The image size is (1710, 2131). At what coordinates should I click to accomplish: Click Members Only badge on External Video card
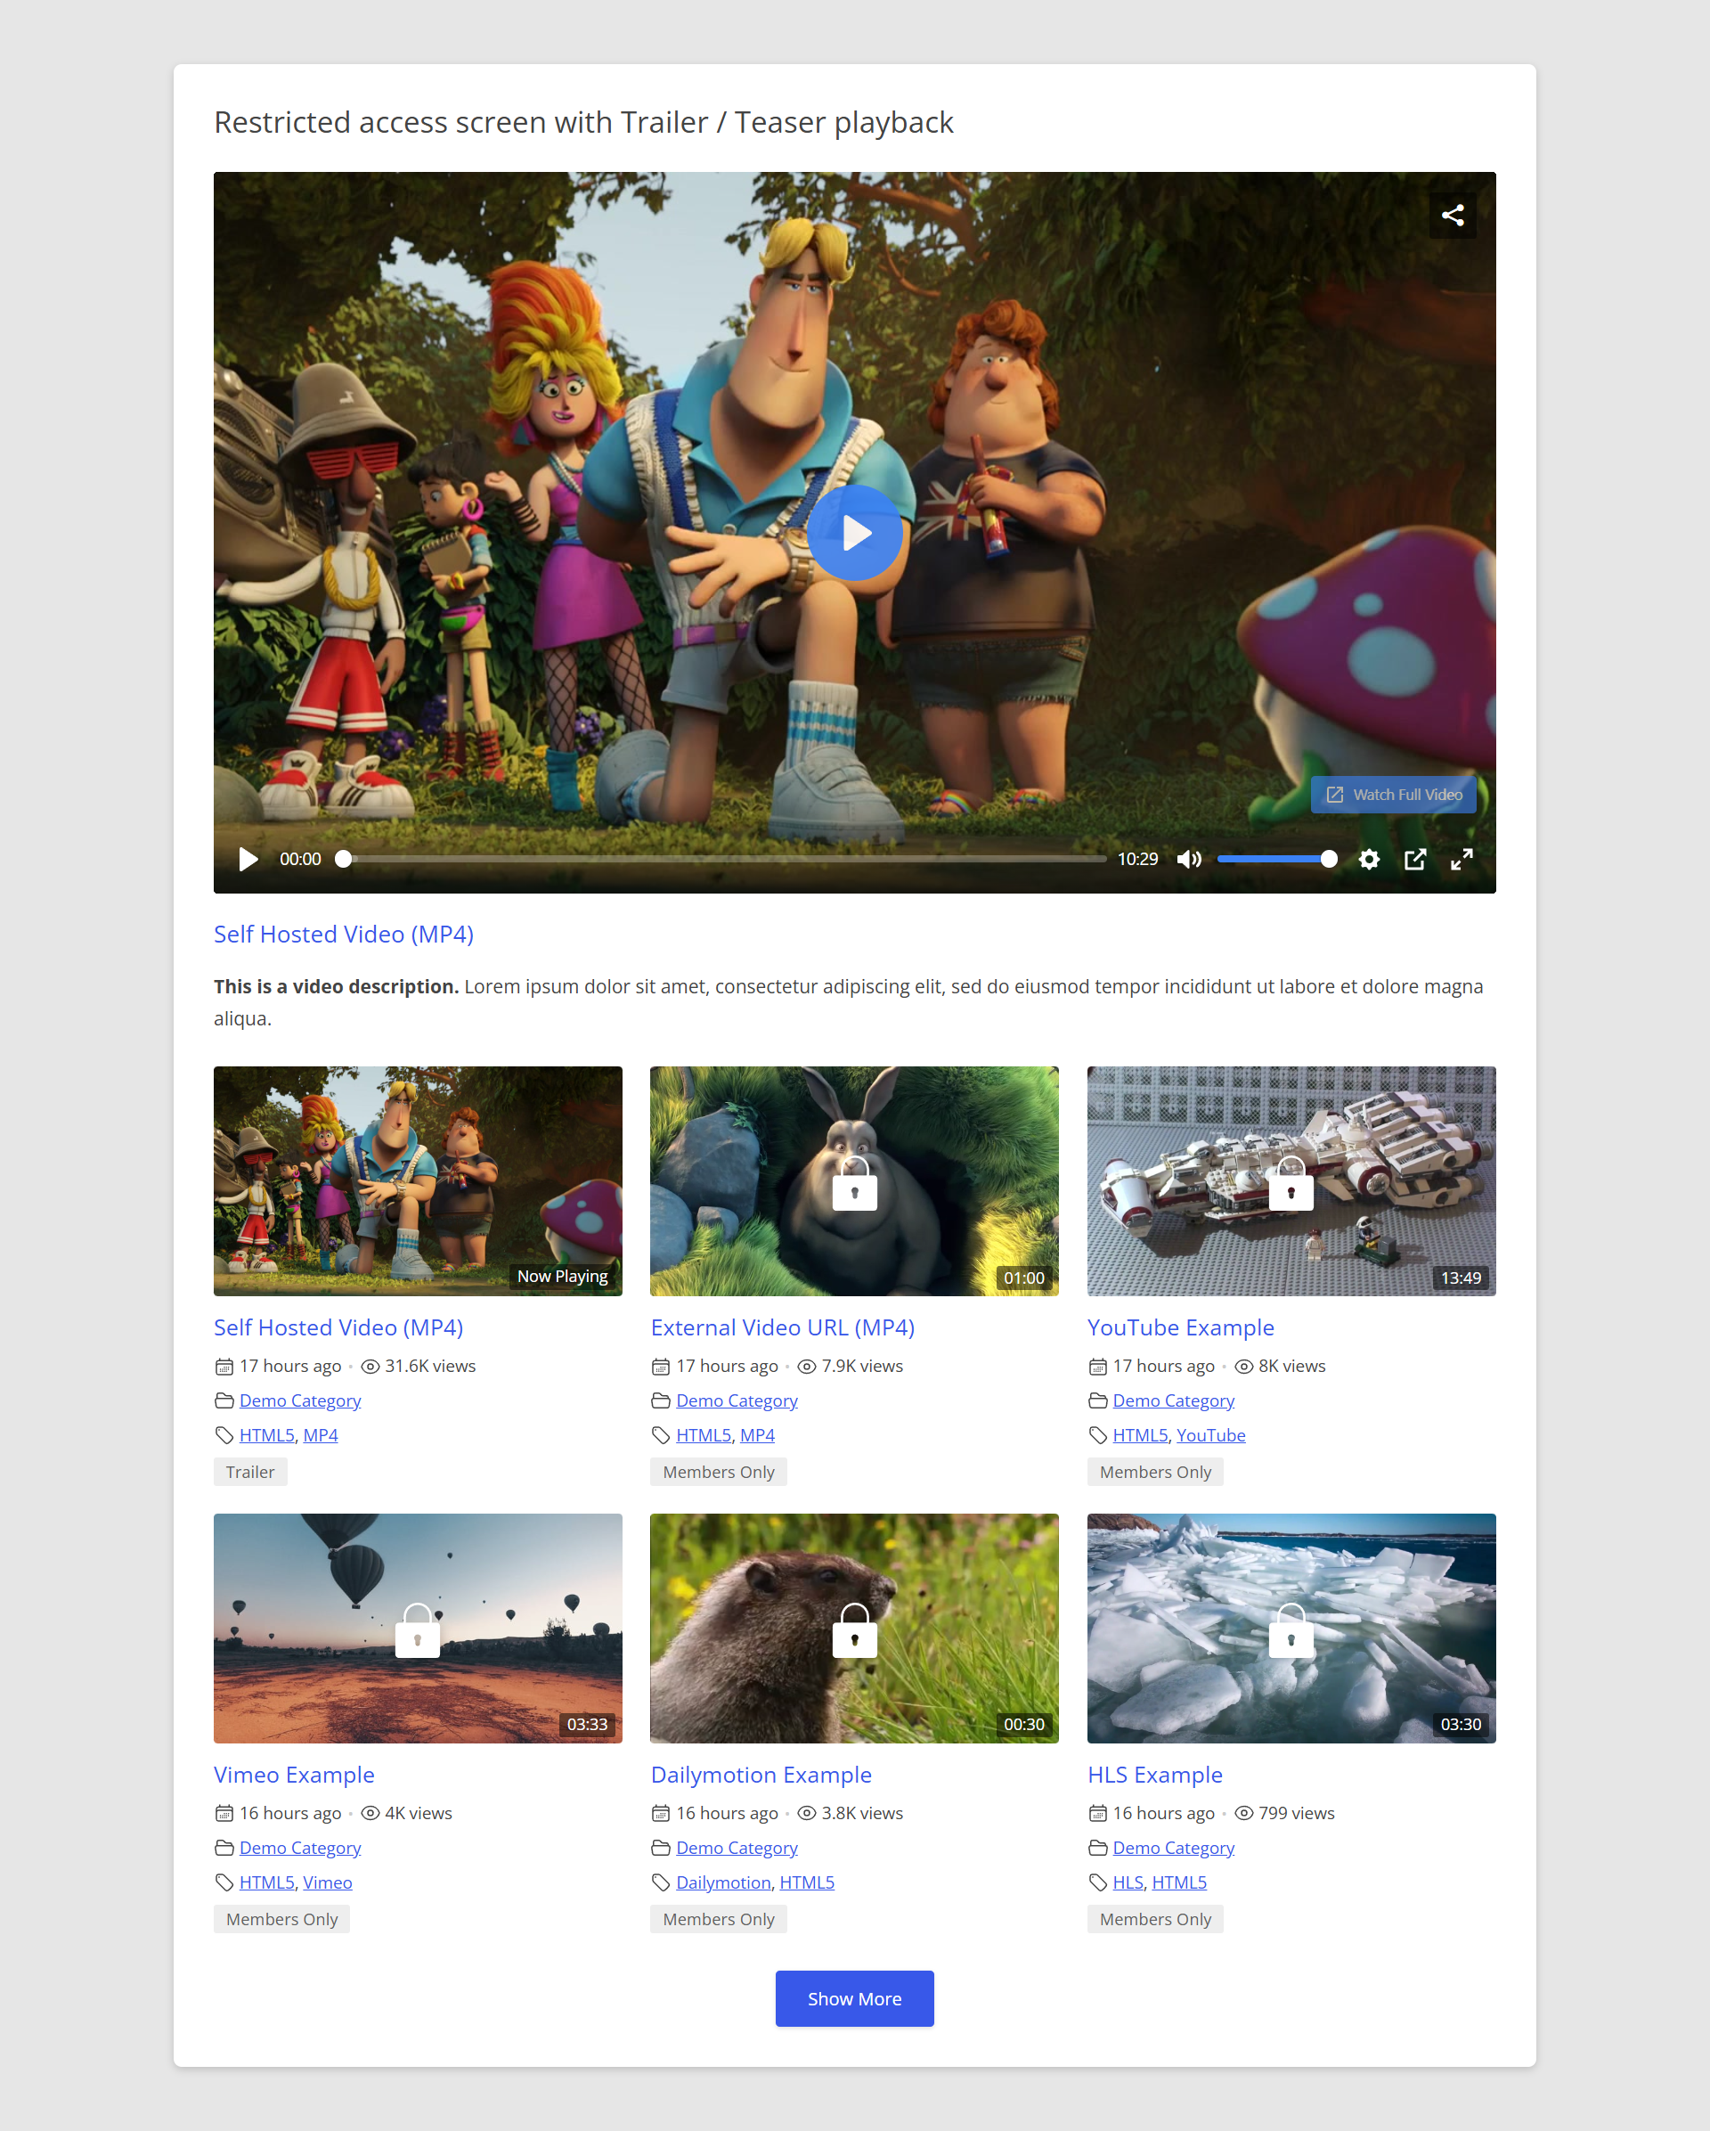pos(718,1472)
